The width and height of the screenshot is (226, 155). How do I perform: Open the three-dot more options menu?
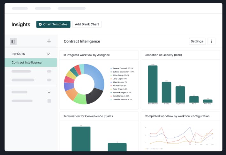pyautogui.click(x=211, y=41)
